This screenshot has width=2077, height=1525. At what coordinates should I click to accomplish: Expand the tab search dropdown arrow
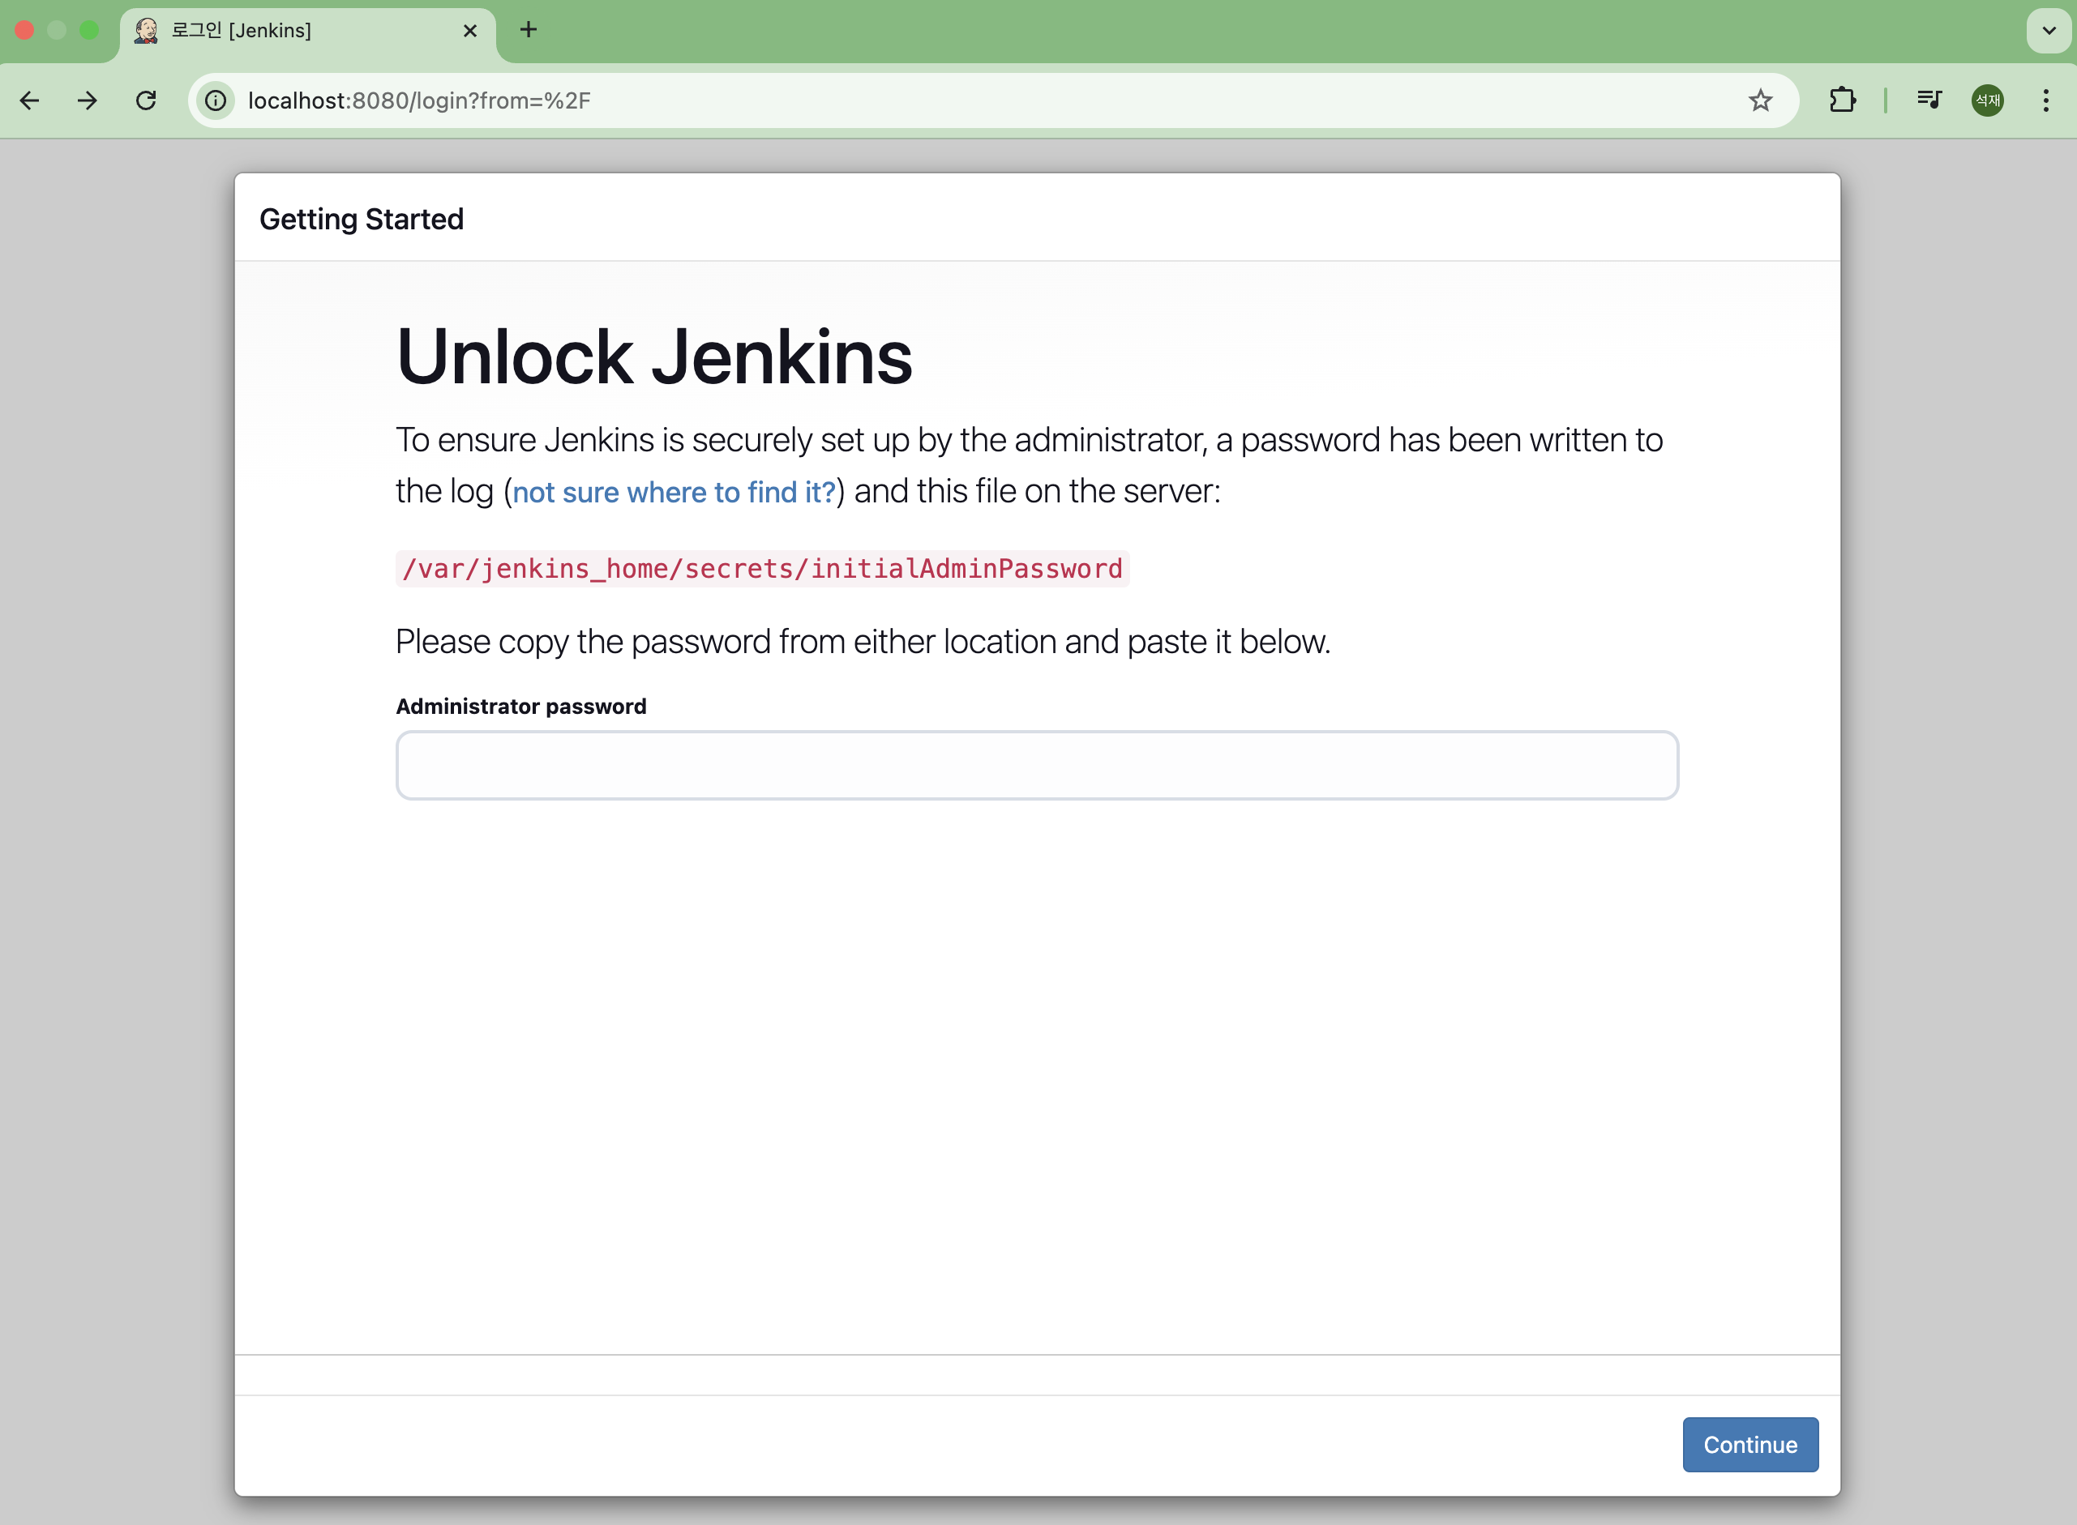tap(2049, 31)
